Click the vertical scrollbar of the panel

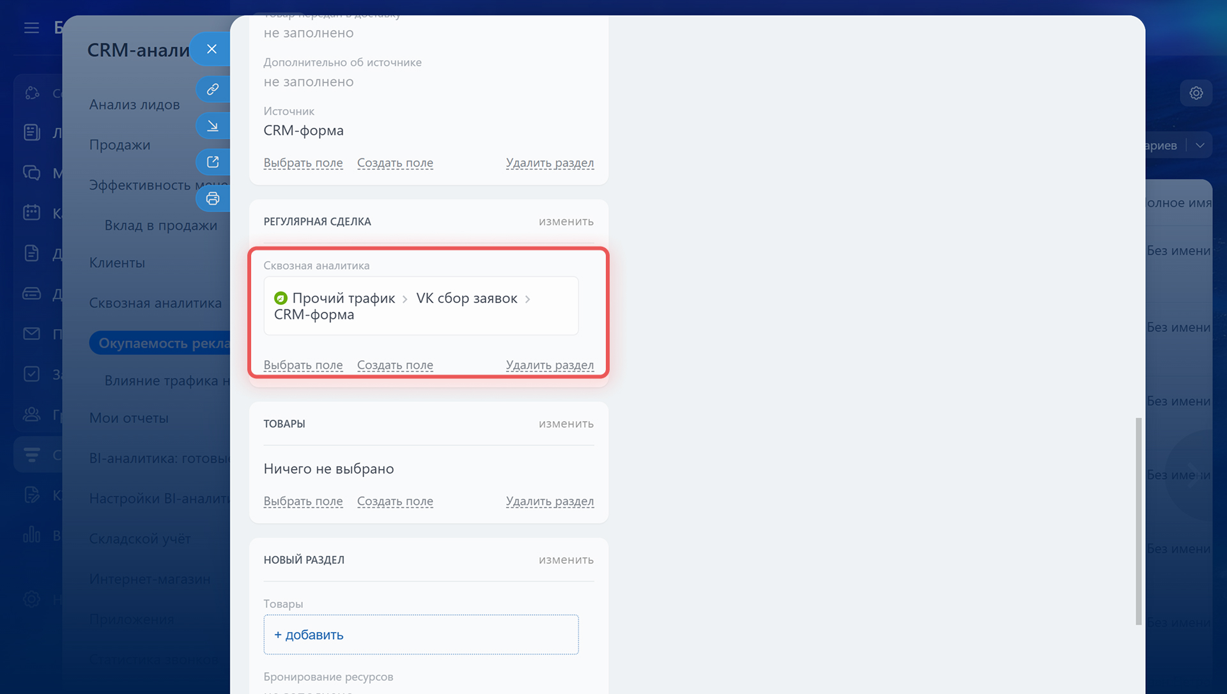1138,521
